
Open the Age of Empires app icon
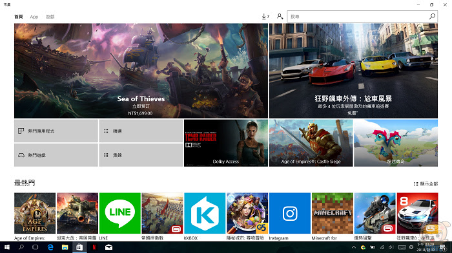click(x=35, y=213)
